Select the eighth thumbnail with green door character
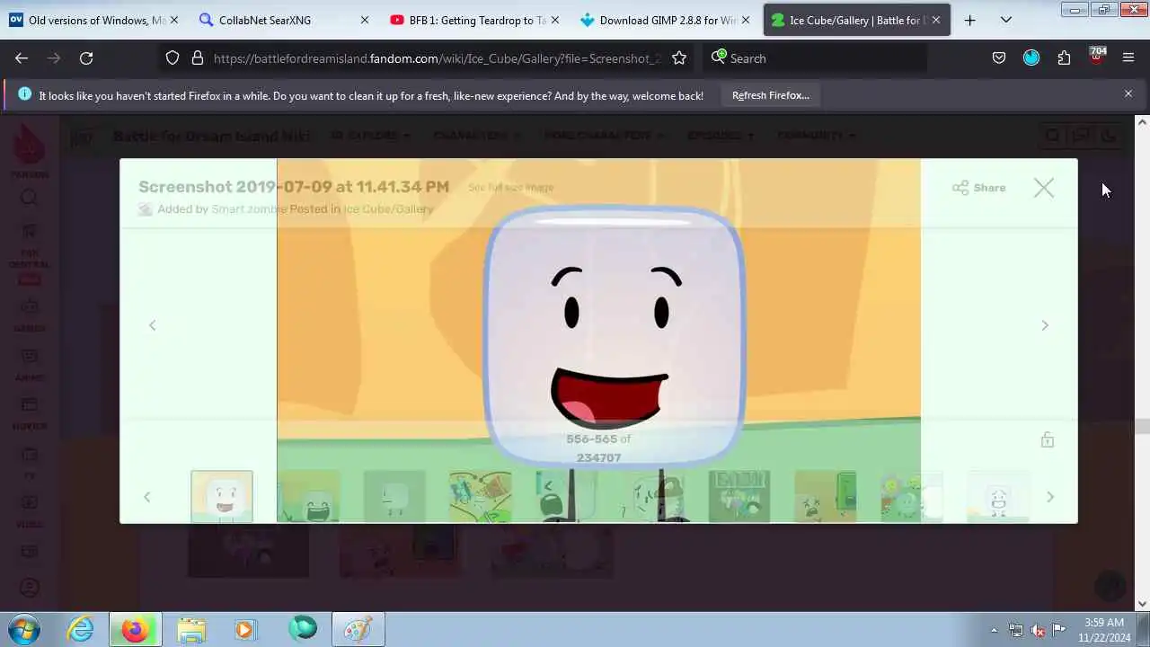The image size is (1150, 647). click(826, 496)
